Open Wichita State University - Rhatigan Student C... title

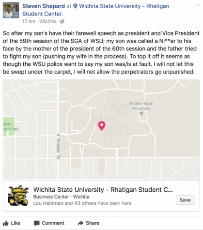(x=103, y=190)
